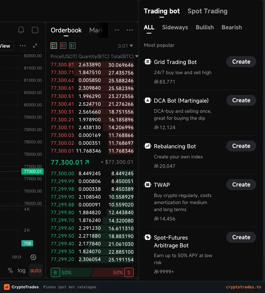Viewport: 265px width, 293px height.
Task: Click the users icon beside 20,047
Action: coord(156,166)
